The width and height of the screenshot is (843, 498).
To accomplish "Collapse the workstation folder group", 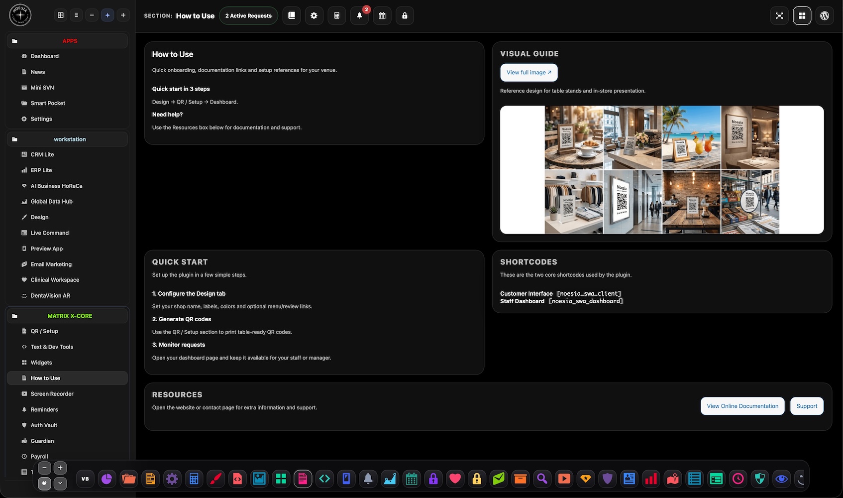I will [x=67, y=139].
